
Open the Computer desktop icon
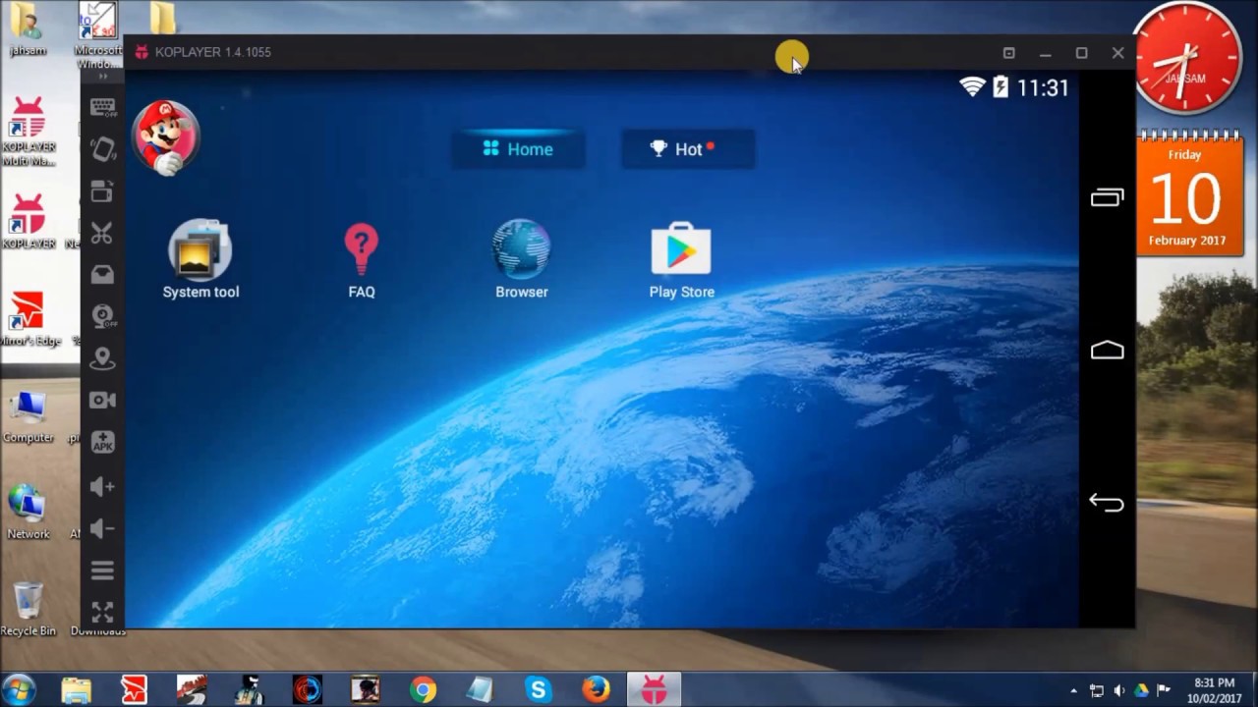[x=29, y=417]
